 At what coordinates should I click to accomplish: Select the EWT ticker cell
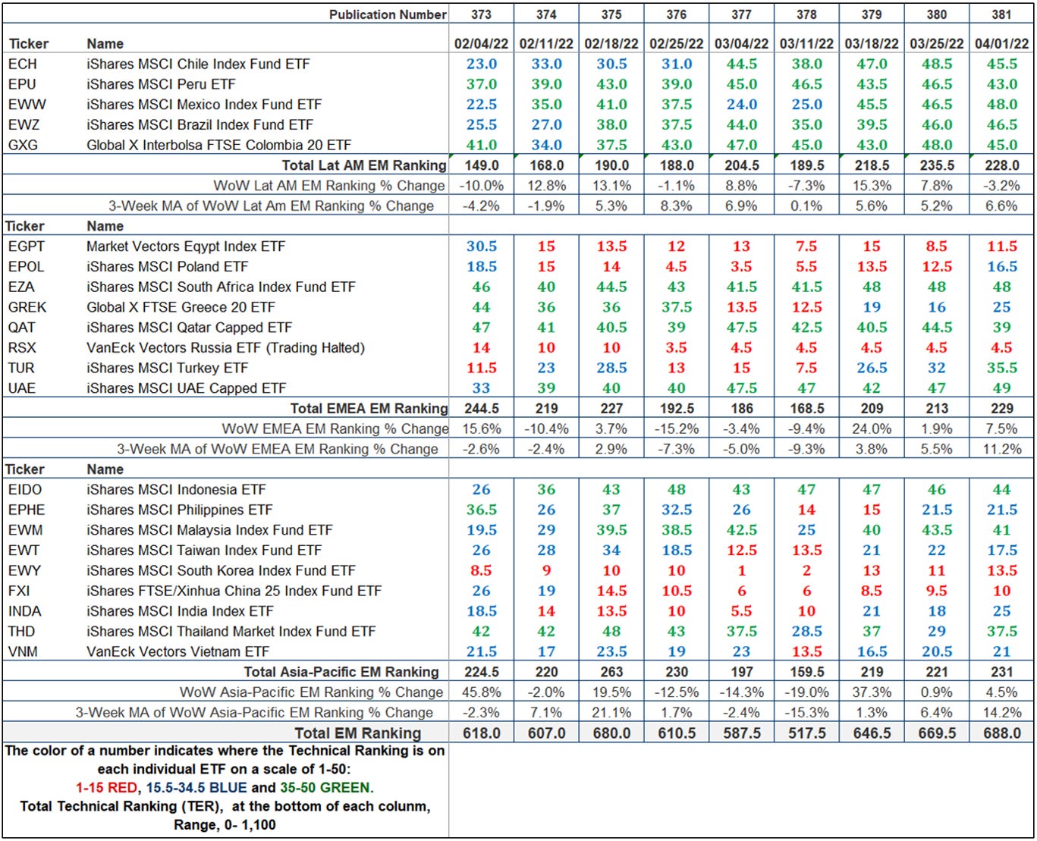pyautogui.click(x=24, y=551)
